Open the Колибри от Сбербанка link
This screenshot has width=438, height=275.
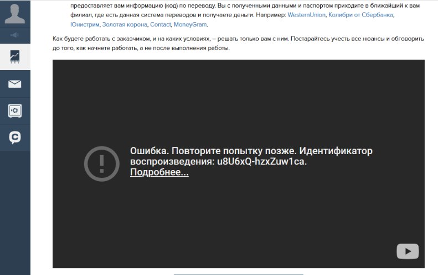360,15
